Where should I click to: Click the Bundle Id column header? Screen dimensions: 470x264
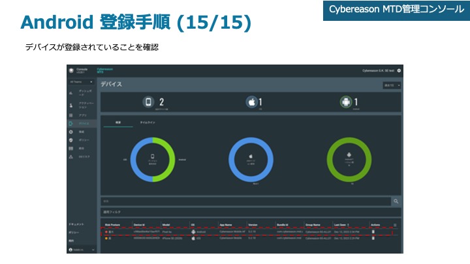(x=283, y=225)
